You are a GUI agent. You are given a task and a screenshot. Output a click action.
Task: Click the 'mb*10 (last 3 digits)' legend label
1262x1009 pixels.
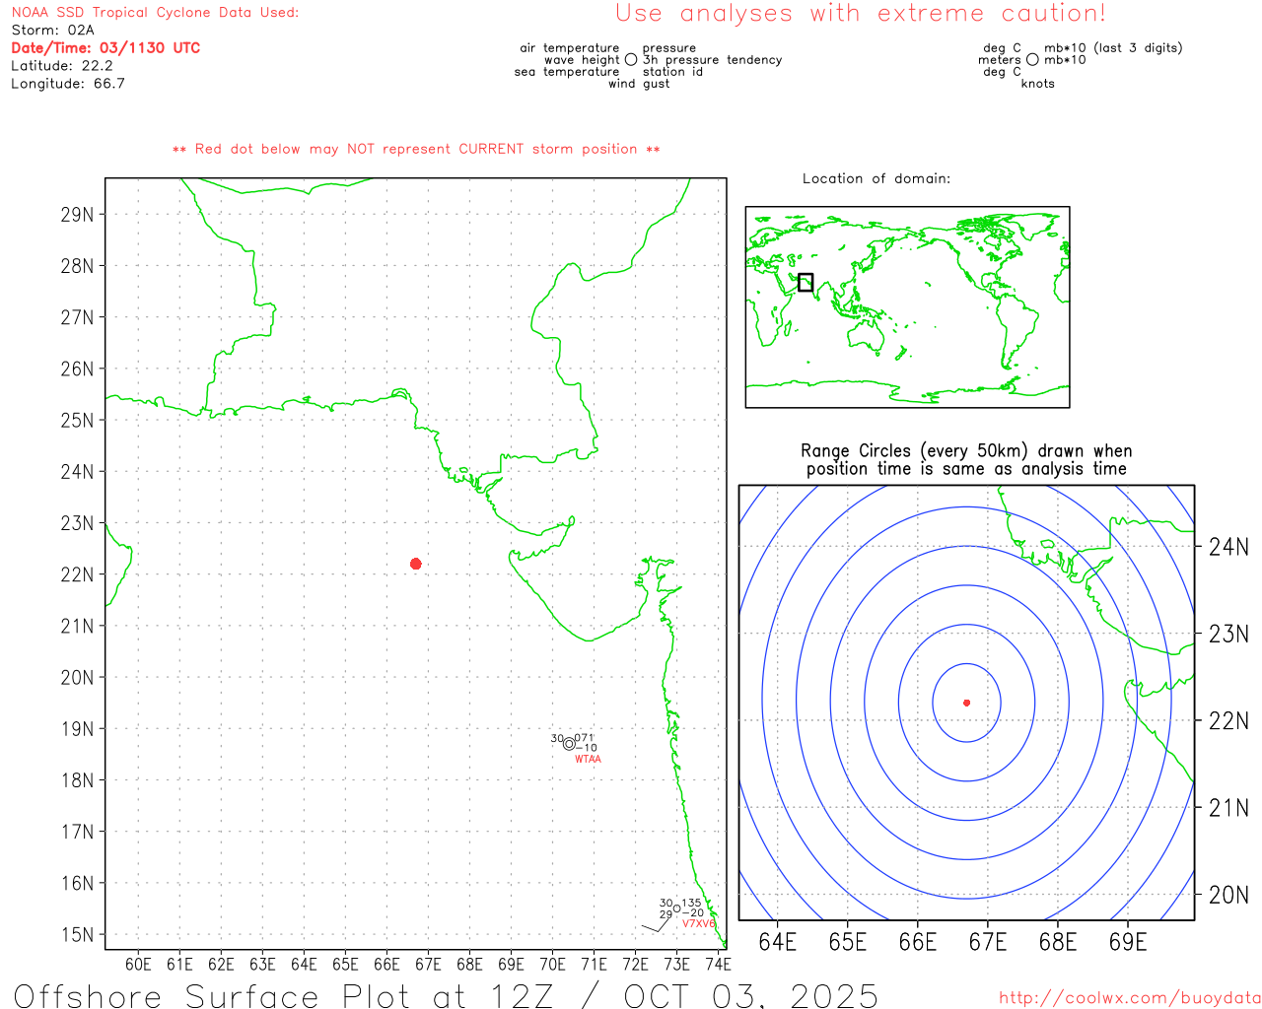pyautogui.click(x=1113, y=48)
